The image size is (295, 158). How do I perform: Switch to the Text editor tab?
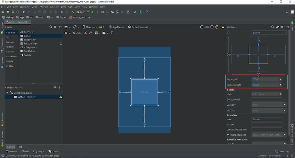(20, 147)
